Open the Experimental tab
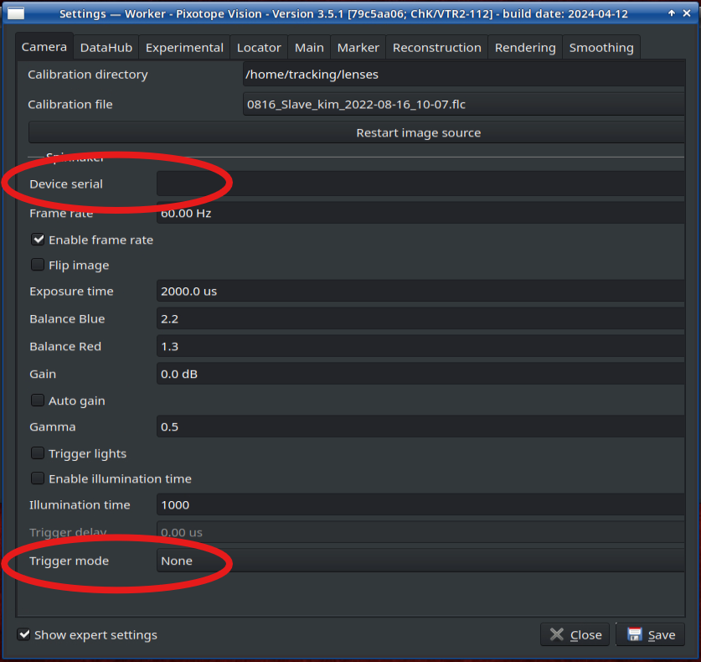This screenshot has height=662, width=701. click(x=185, y=48)
